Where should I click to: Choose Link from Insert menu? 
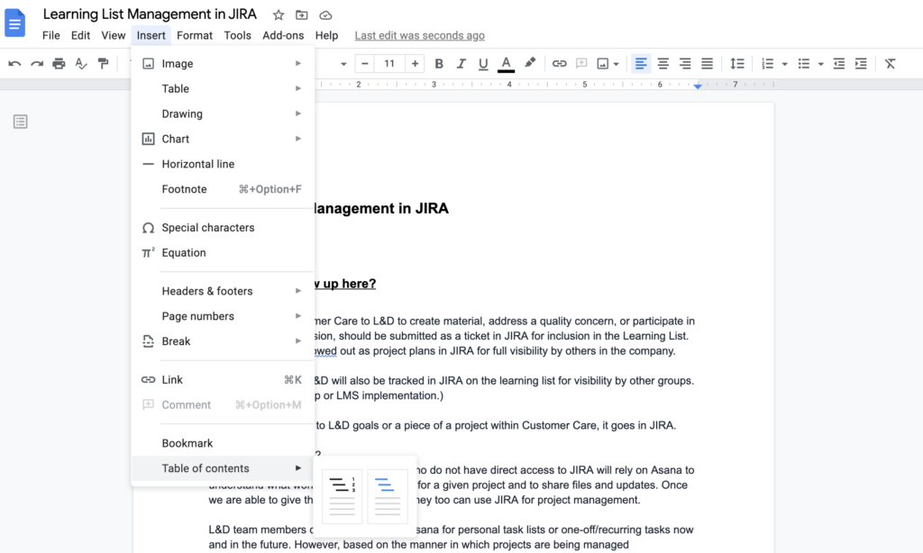pos(223,379)
